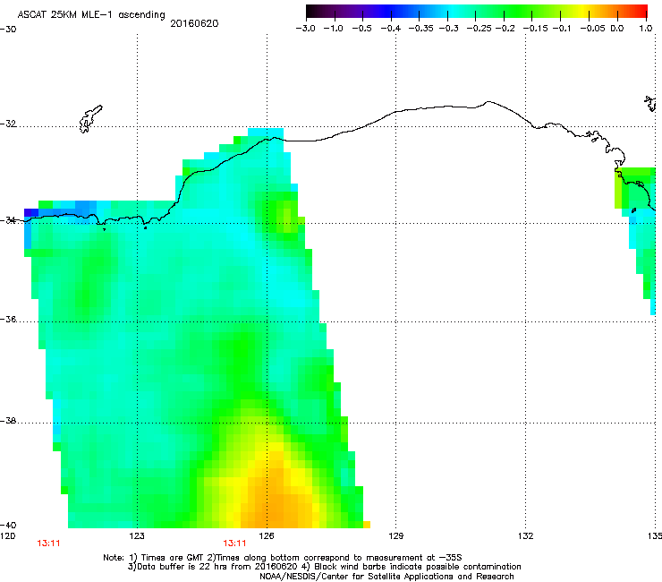662x582 pixels.
Task: Click the NOAA/NESDIS Center for Satellite Applications credit
Action: point(386,576)
